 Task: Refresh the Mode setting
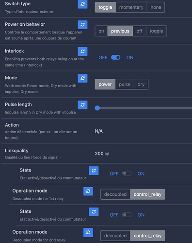(82, 78)
